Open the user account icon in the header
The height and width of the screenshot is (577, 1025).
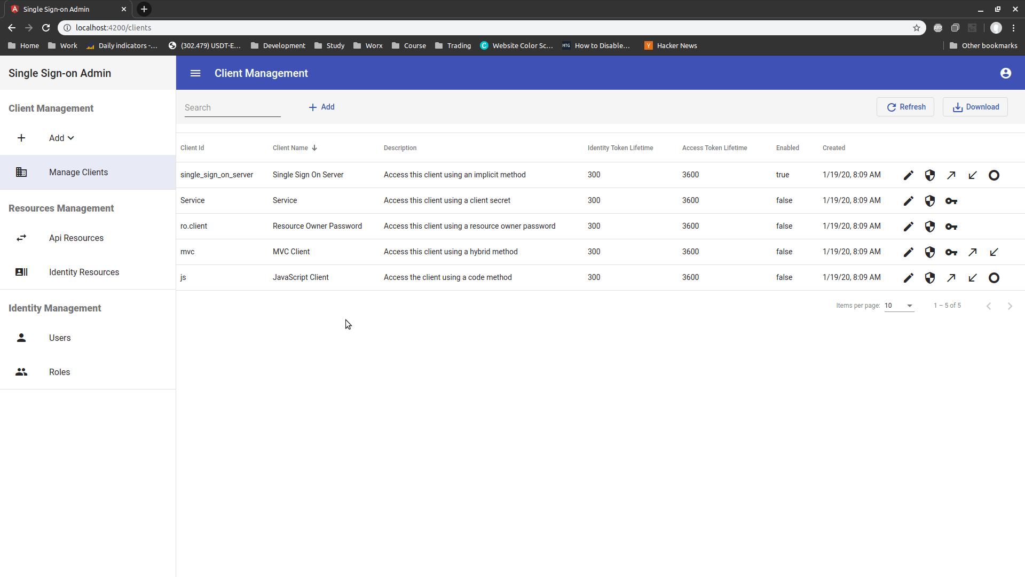[x=1005, y=73]
